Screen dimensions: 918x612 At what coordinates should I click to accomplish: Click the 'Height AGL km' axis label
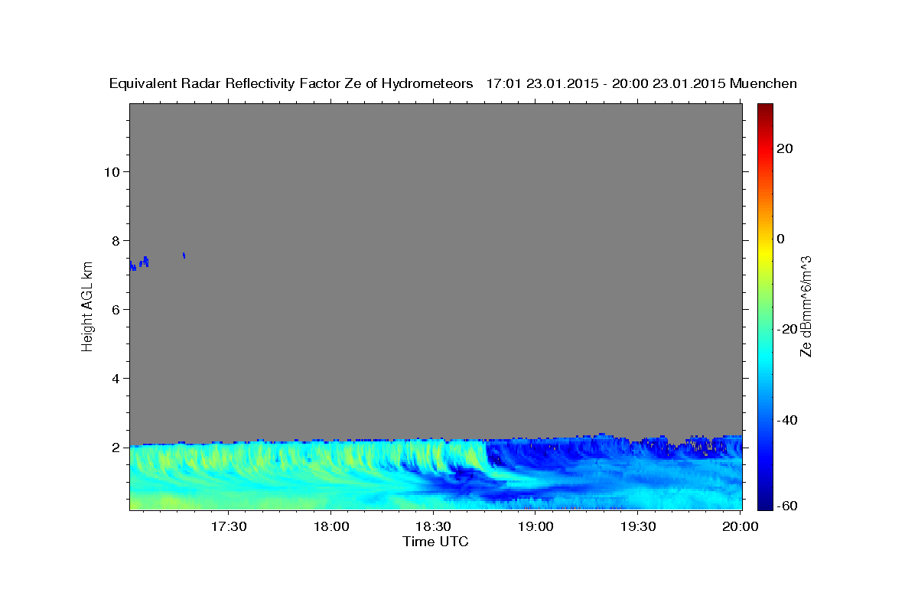87,307
